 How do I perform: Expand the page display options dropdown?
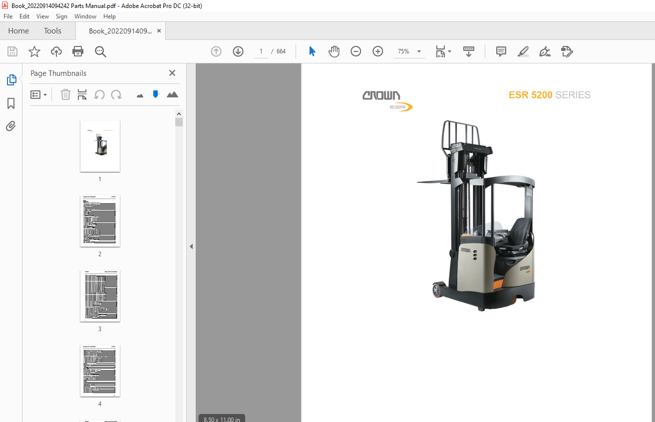tap(450, 51)
